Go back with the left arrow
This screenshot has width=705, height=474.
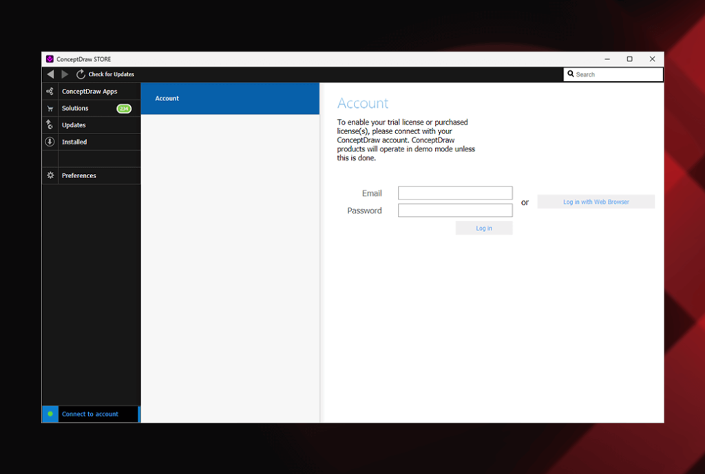click(x=50, y=74)
